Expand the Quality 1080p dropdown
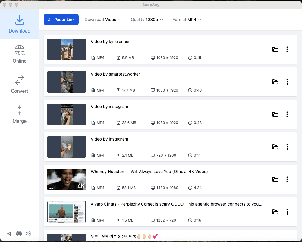The height and width of the screenshot is (242, 302). tap(147, 20)
